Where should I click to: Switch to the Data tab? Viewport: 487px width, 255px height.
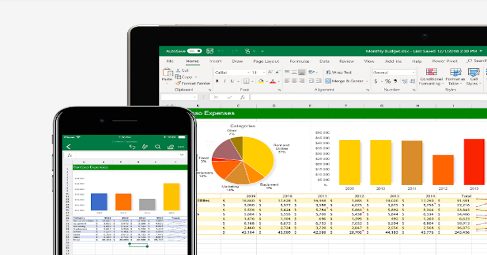pos(324,61)
